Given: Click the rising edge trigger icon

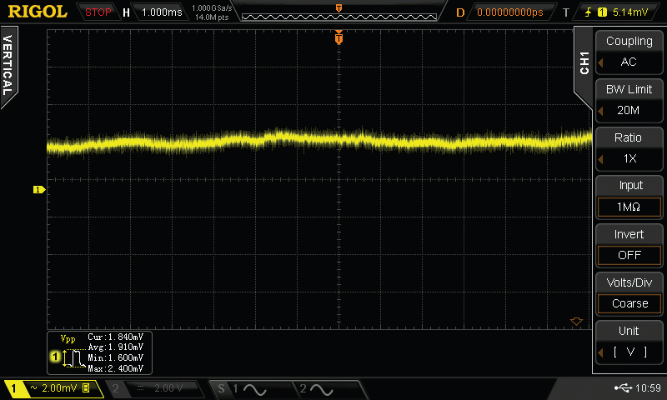Looking at the screenshot, I should [589, 12].
